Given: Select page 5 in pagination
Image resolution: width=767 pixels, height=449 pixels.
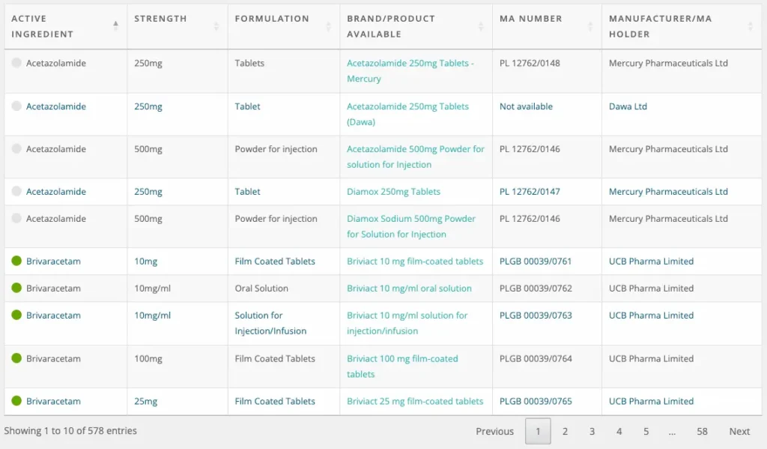Looking at the screenshot, I should point(646,431).
